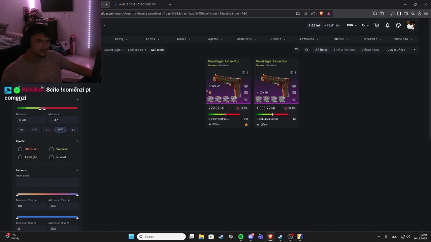431x242 pixels.
Task: Click screenshot camera icon on 799.87 lei listing
Action: click(x=246, y=93)
